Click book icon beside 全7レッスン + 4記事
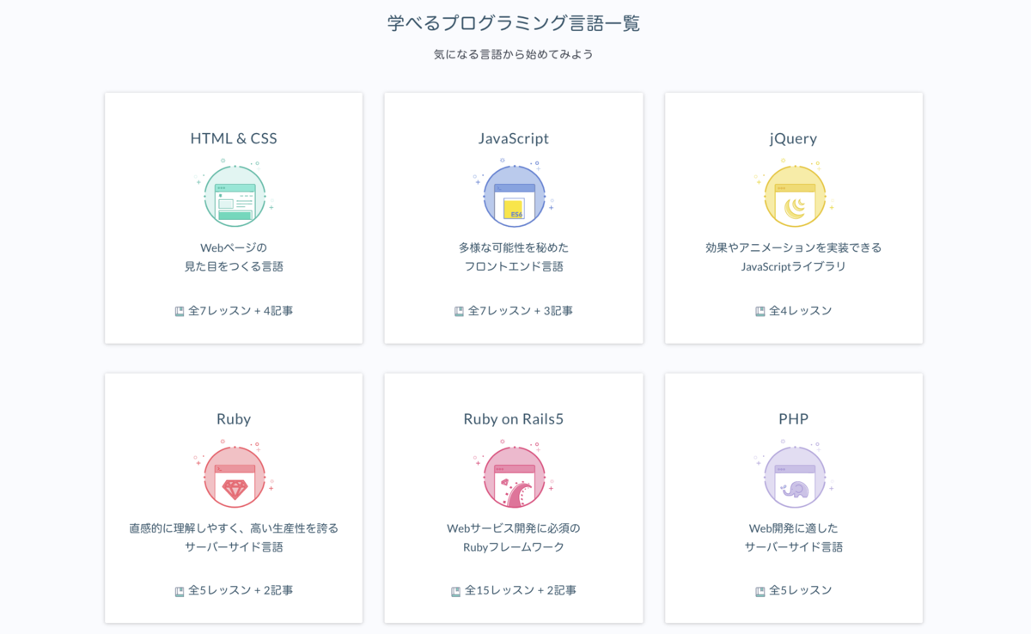This screenshot has height=634, width=1031. click(x=180, y=311)
